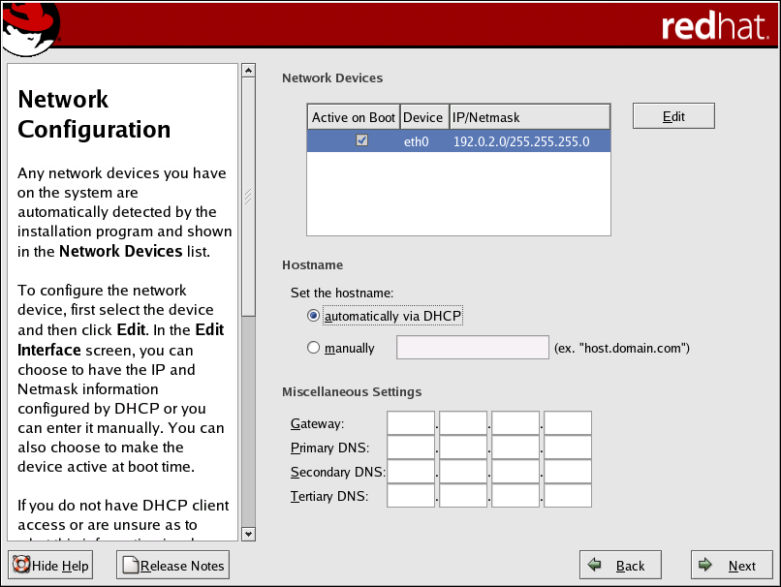The image size is (781, 587).
Task: Click the Device column header
Action: coord(422,117)
